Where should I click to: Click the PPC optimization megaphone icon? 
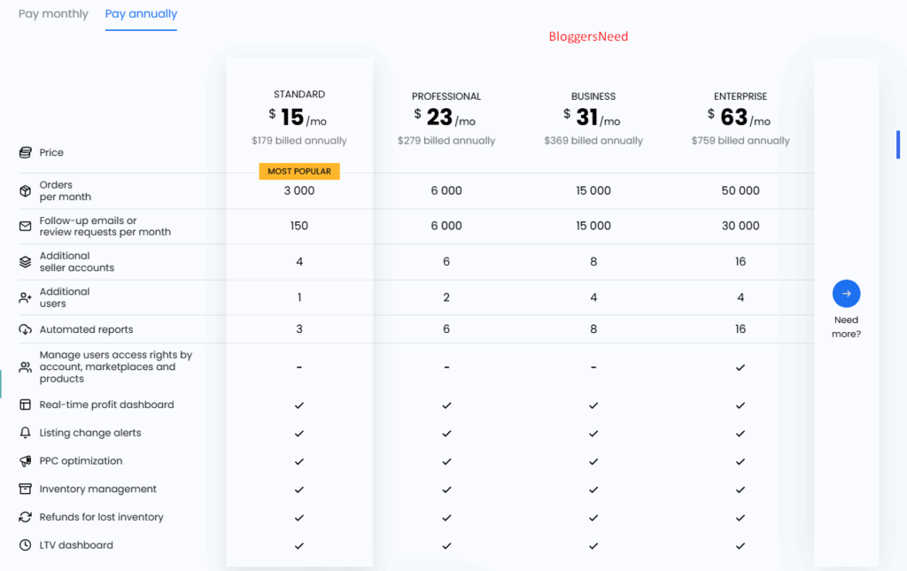(25, 461)
